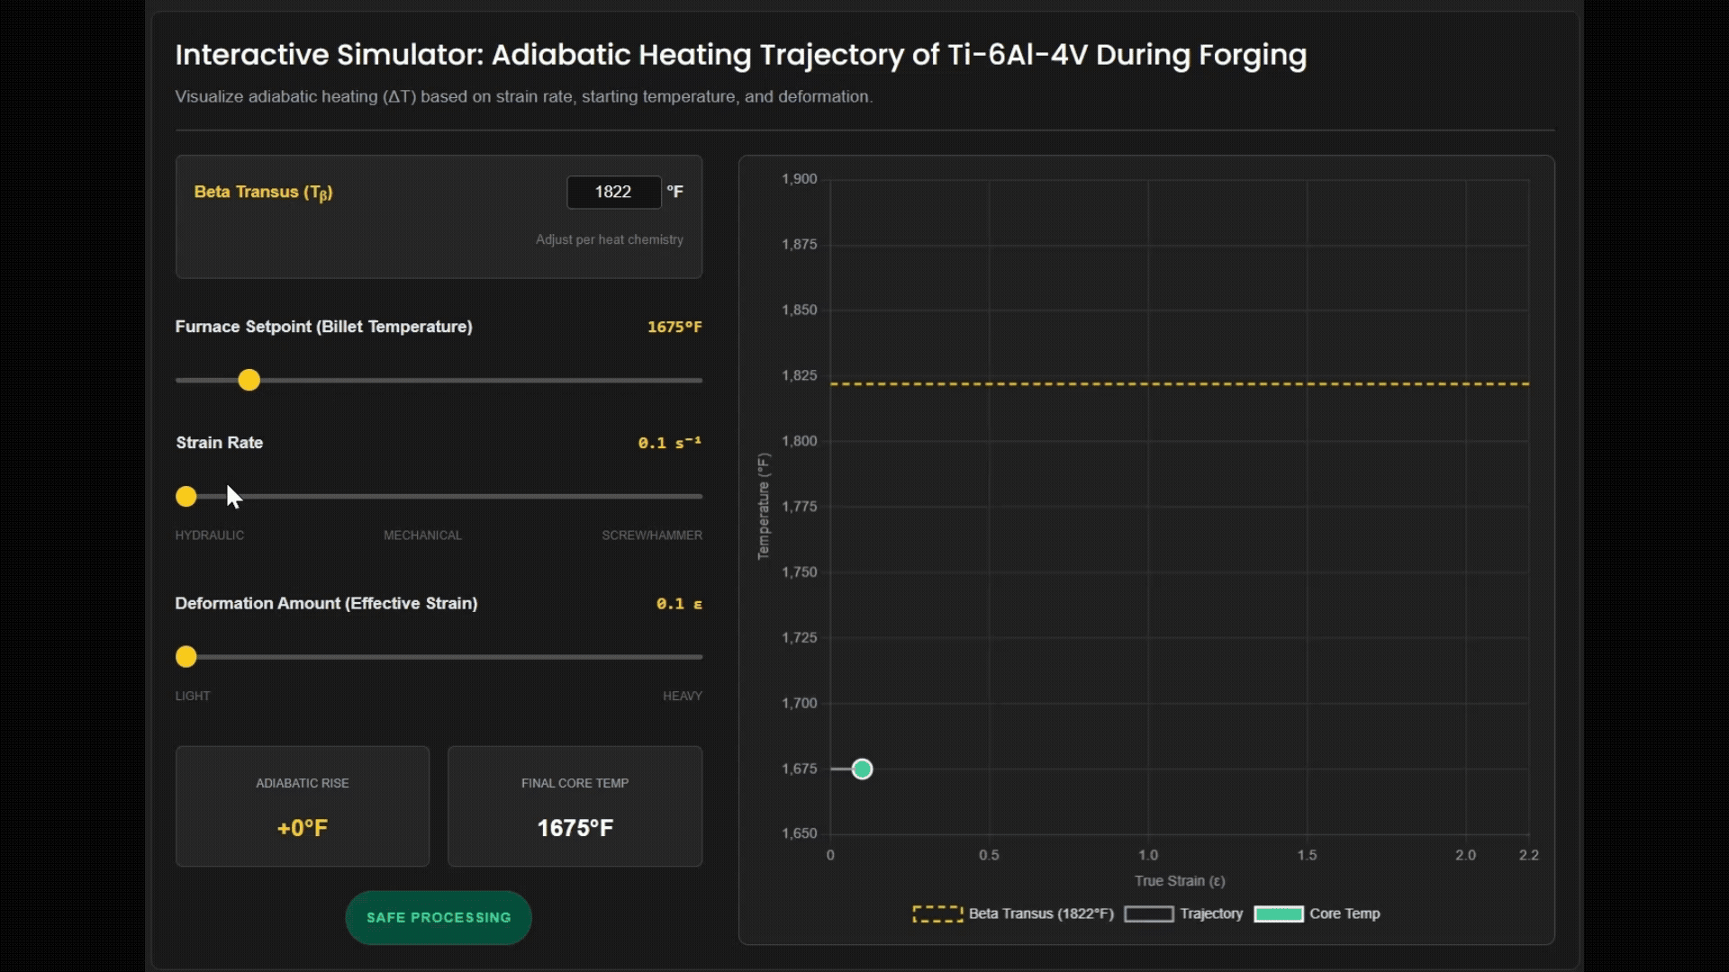Toggle Core Temp legend swatch

coord(1279,914)
